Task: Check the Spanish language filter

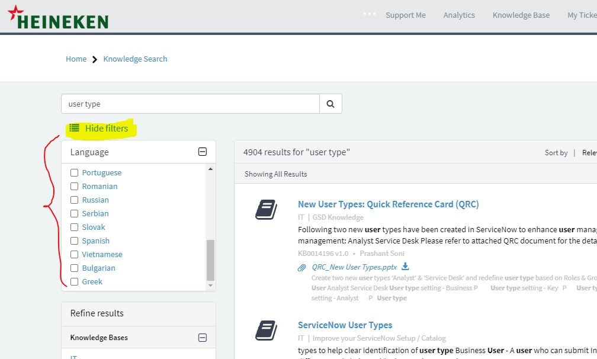Action: point(74,241)
